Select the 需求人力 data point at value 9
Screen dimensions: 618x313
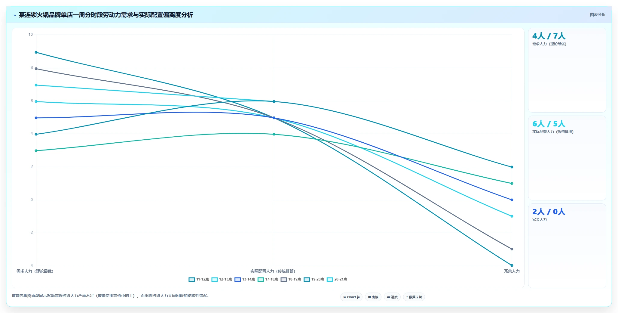tap(36, 52)
